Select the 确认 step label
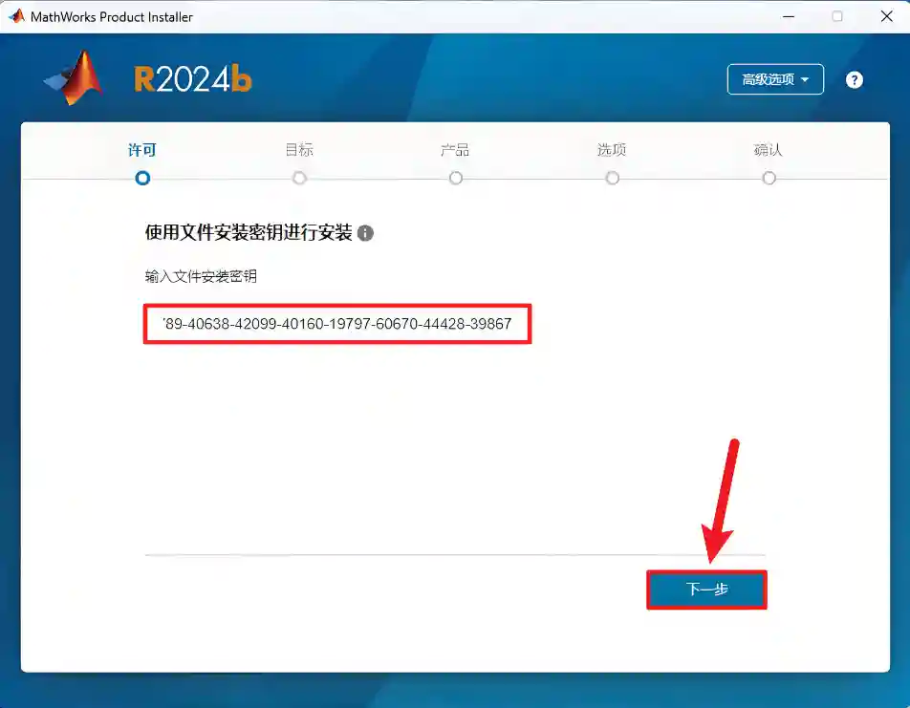Screen dimensions: 910x708 [x=769, y=150]
